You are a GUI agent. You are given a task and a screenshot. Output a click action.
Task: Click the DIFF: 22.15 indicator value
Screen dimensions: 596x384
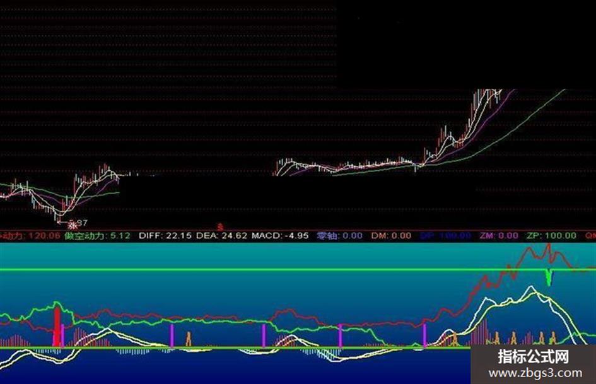(165, 236)
